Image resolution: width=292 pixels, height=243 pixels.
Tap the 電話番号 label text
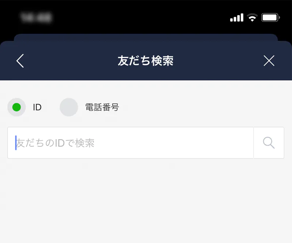click(102, 107)
